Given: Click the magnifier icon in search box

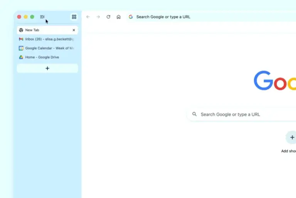Looking at the screenshot, I should coord(194,114).
